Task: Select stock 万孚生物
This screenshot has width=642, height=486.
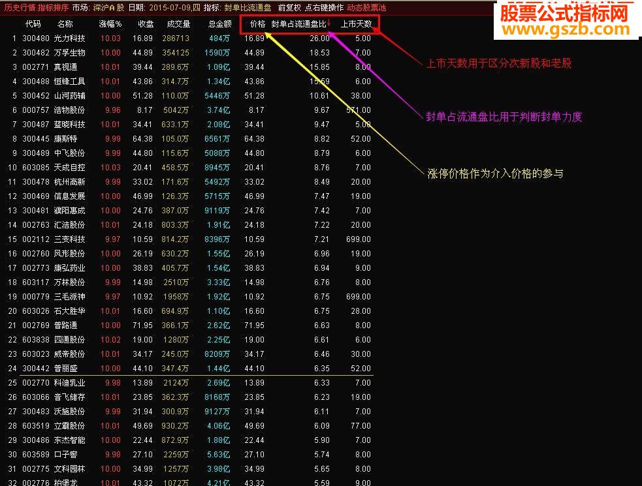Action: 70,53
